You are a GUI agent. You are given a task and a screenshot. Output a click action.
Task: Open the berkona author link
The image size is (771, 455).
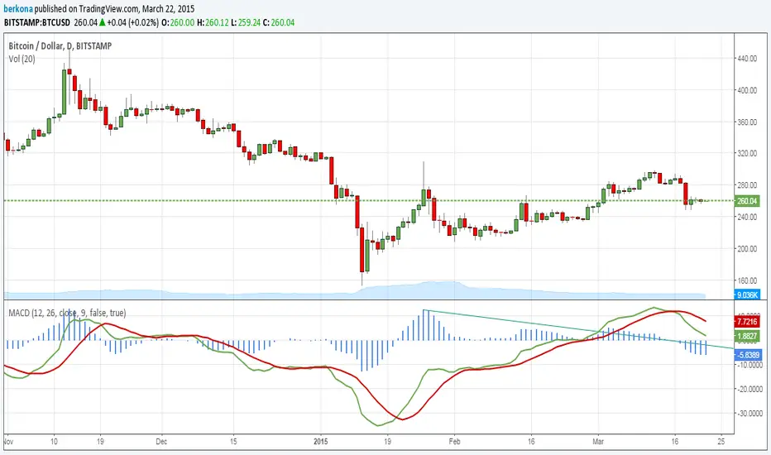tap(18, 9)
